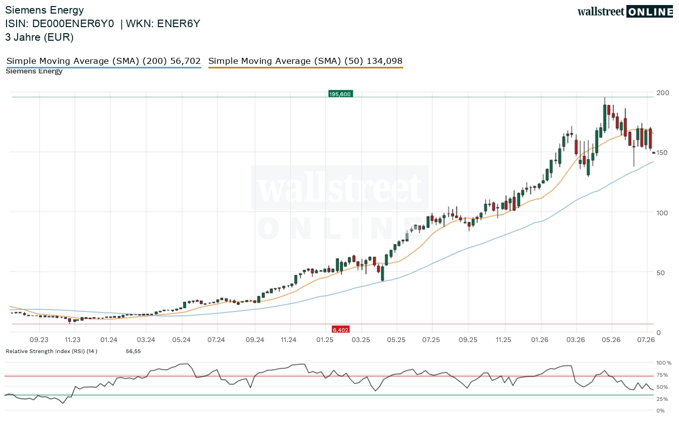Click the 07.26 date axis label
This screenshot has width=679, height=424.
point(646,340)
